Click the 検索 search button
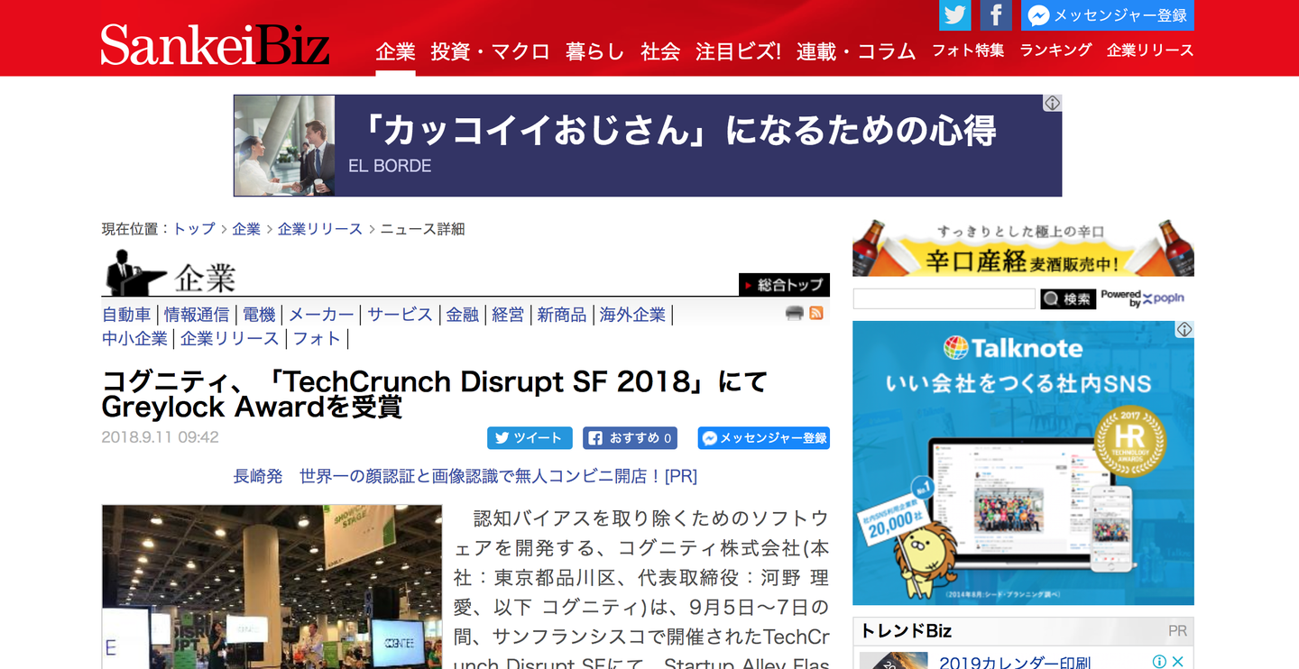 click(x=1068, y=298)
